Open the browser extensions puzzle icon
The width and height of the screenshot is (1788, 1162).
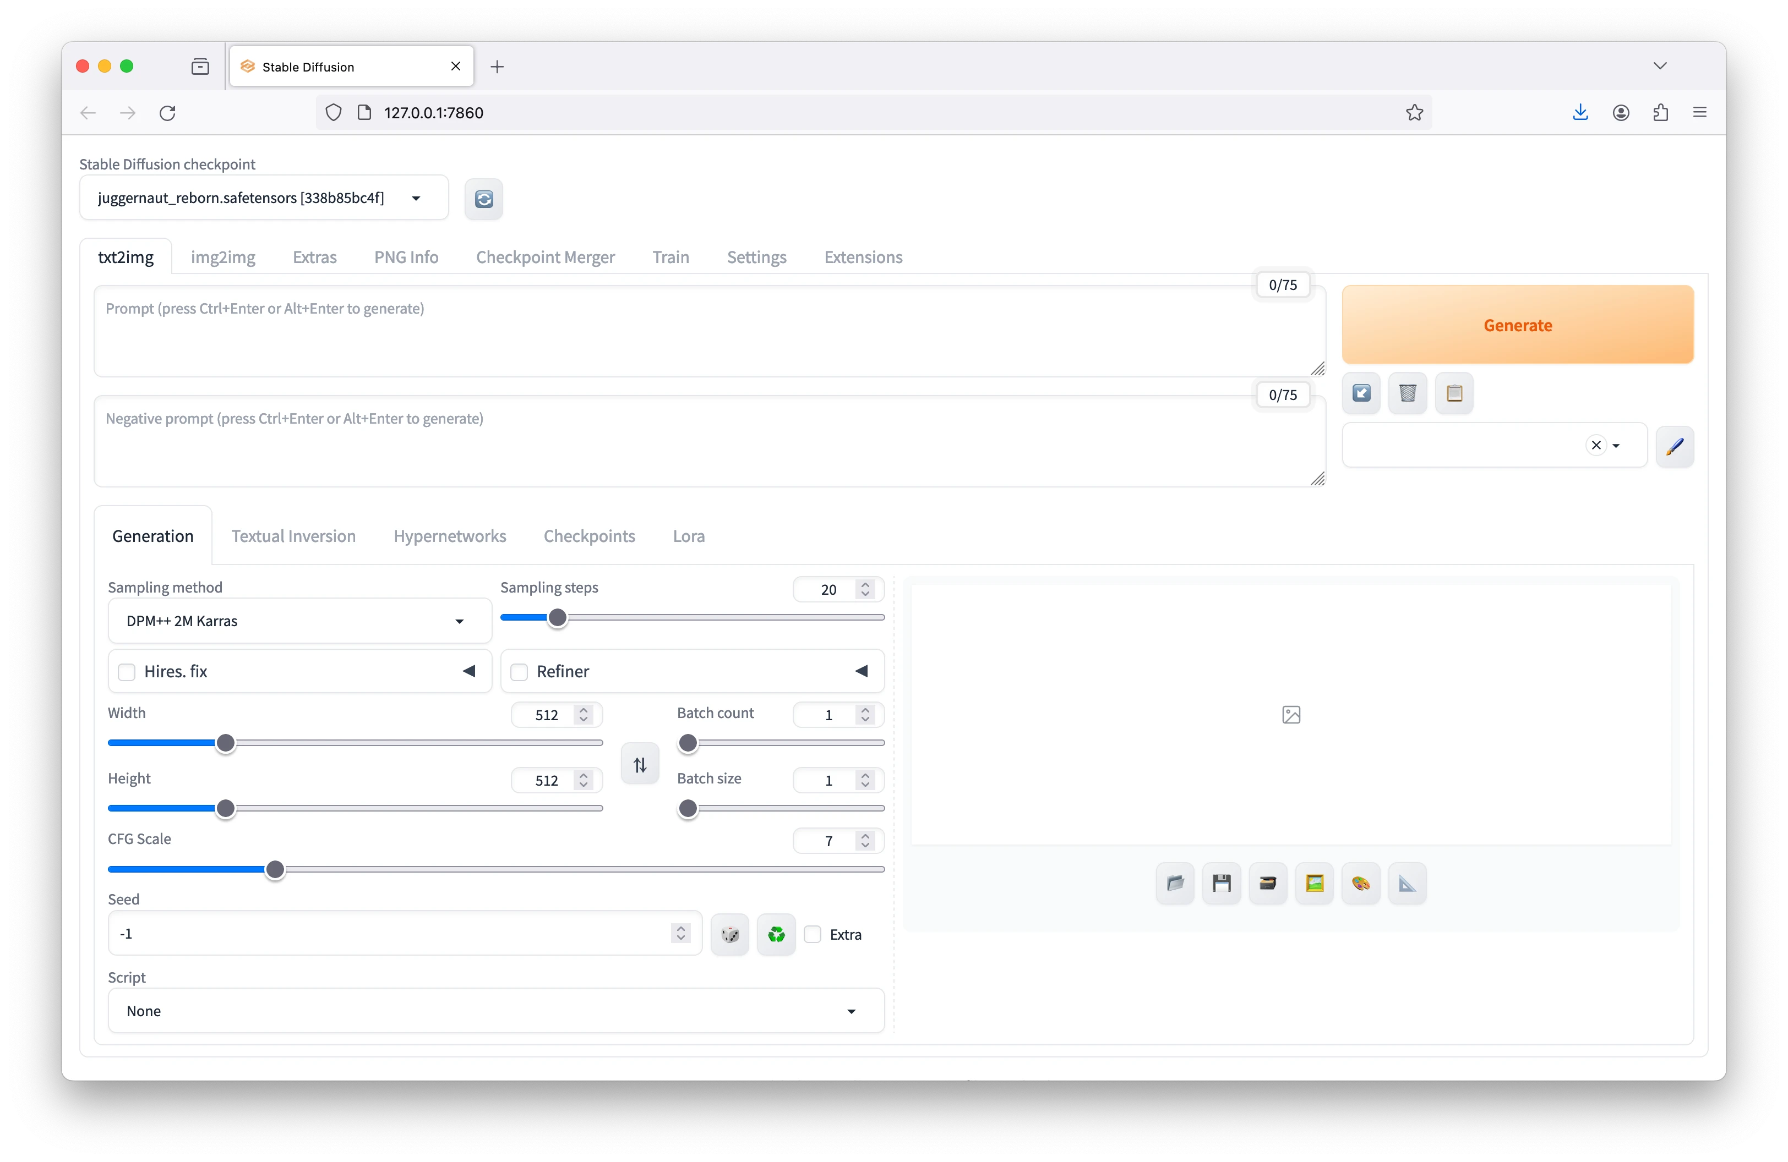tap(1660, 113)
